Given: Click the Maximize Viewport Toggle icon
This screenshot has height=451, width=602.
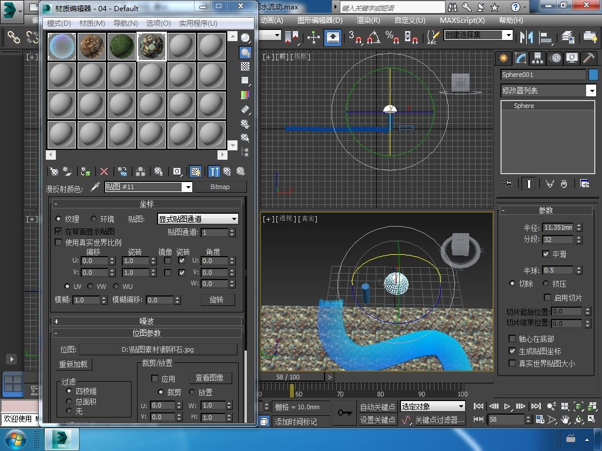Looking at the screenshot, I should click(x=591, y=419).
